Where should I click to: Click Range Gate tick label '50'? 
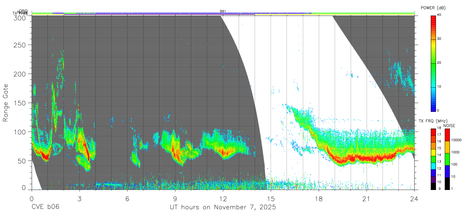pos(22,161)
